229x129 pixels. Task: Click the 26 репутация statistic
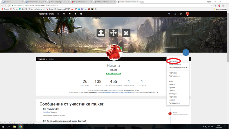(85, 83)
